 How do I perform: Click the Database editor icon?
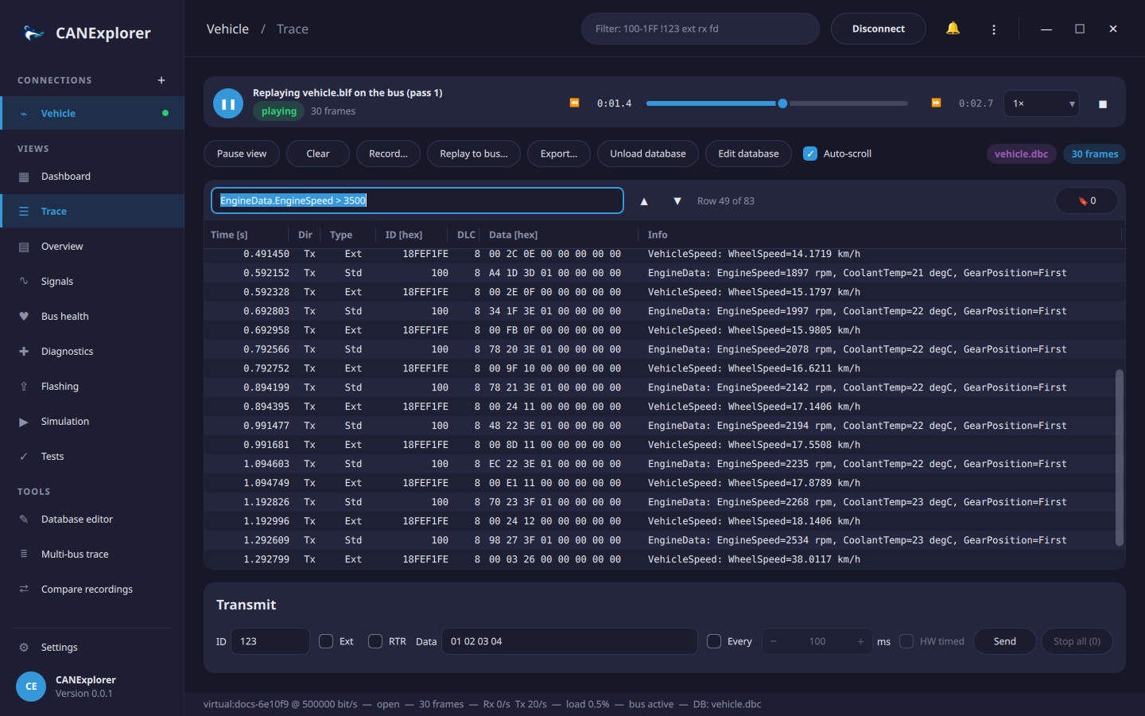click(24, 519)
